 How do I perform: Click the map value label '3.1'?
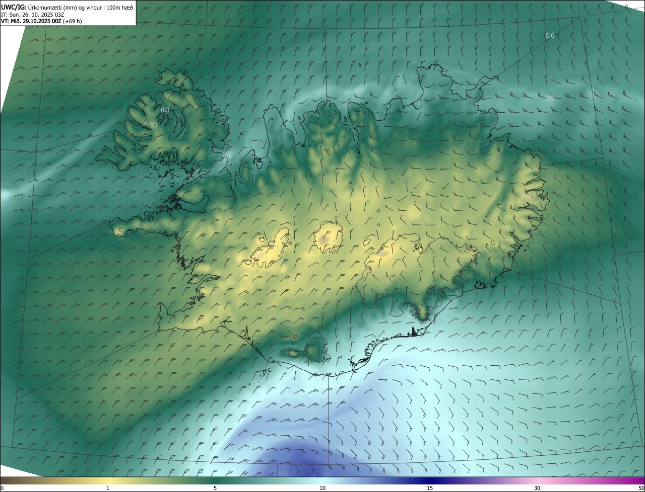click(154, 125)
